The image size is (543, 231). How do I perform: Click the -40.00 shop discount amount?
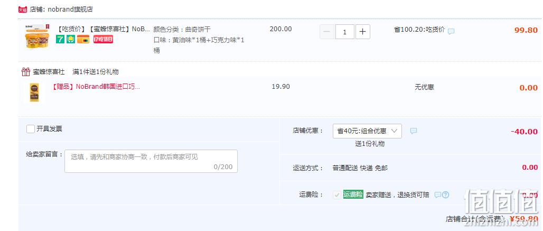[x=525, y=132]
